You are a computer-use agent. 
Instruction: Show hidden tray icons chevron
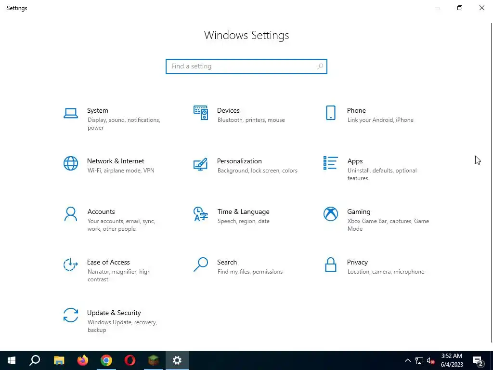(x=407, y=360)
